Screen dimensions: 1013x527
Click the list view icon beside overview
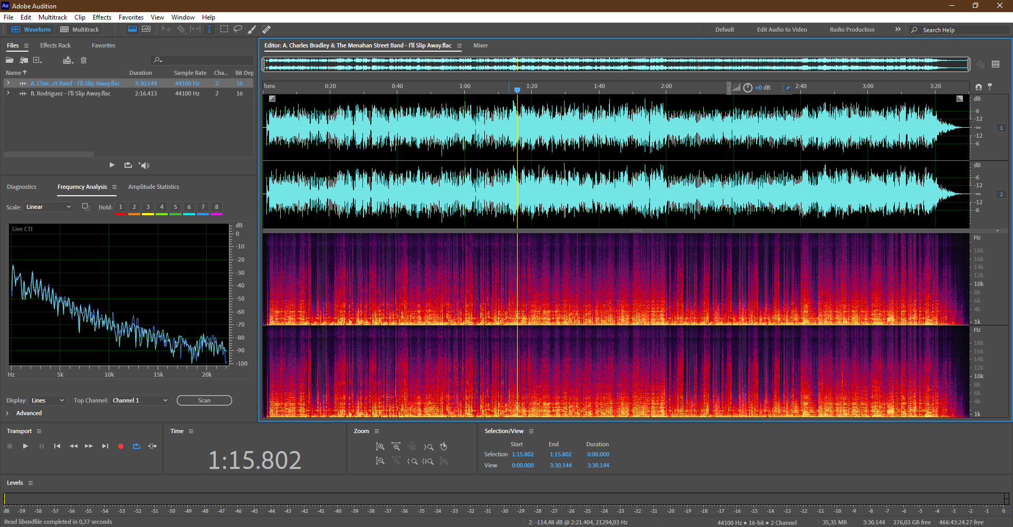click(996, 64)
